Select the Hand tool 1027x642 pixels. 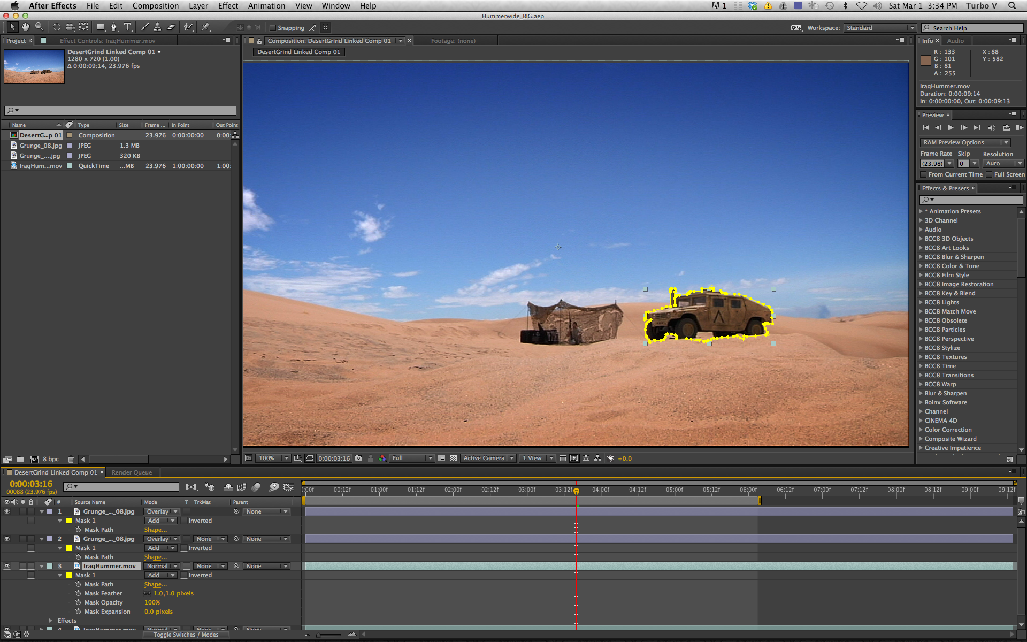pos(26,27)
